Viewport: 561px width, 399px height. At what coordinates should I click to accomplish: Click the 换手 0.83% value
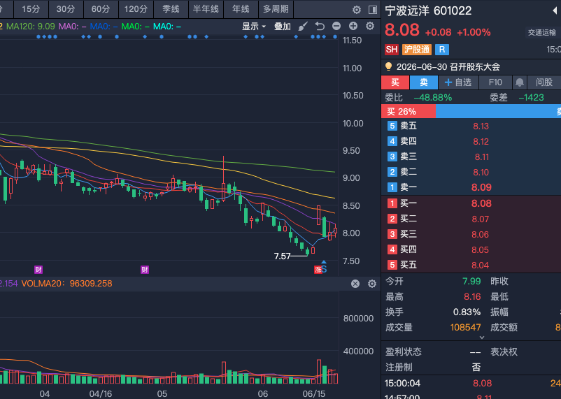pyautogui.click(x=467, y=312)
